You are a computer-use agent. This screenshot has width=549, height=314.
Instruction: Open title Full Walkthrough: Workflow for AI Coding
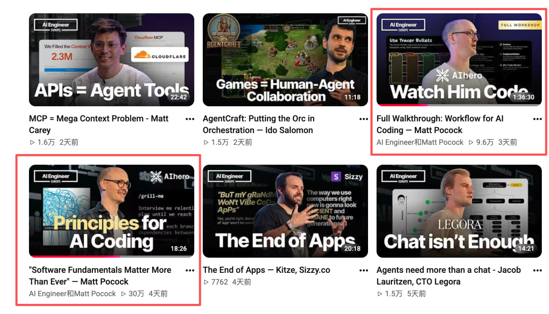(x=440, y=124)
